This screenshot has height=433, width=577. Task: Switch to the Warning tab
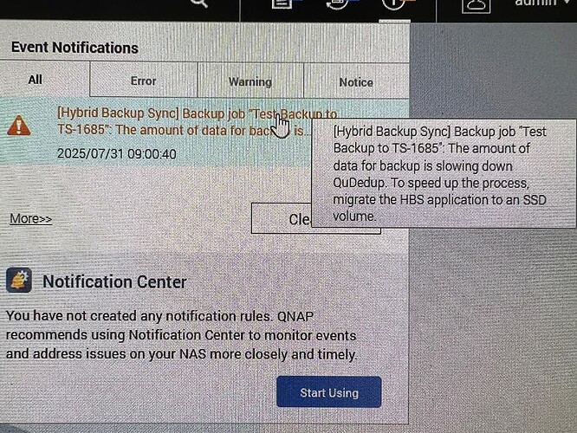tap(250, 81)
